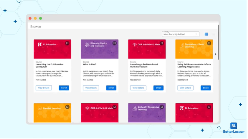This screenshot has height=139, width=248.
Task: Bookmark the Culturally Responsive Teaching card
Action: pos(163,107)
